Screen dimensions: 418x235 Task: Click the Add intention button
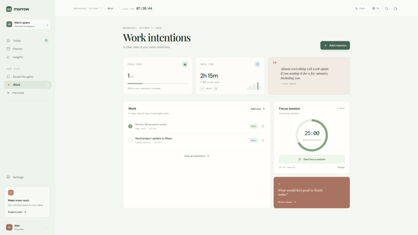tap(335, 45)
